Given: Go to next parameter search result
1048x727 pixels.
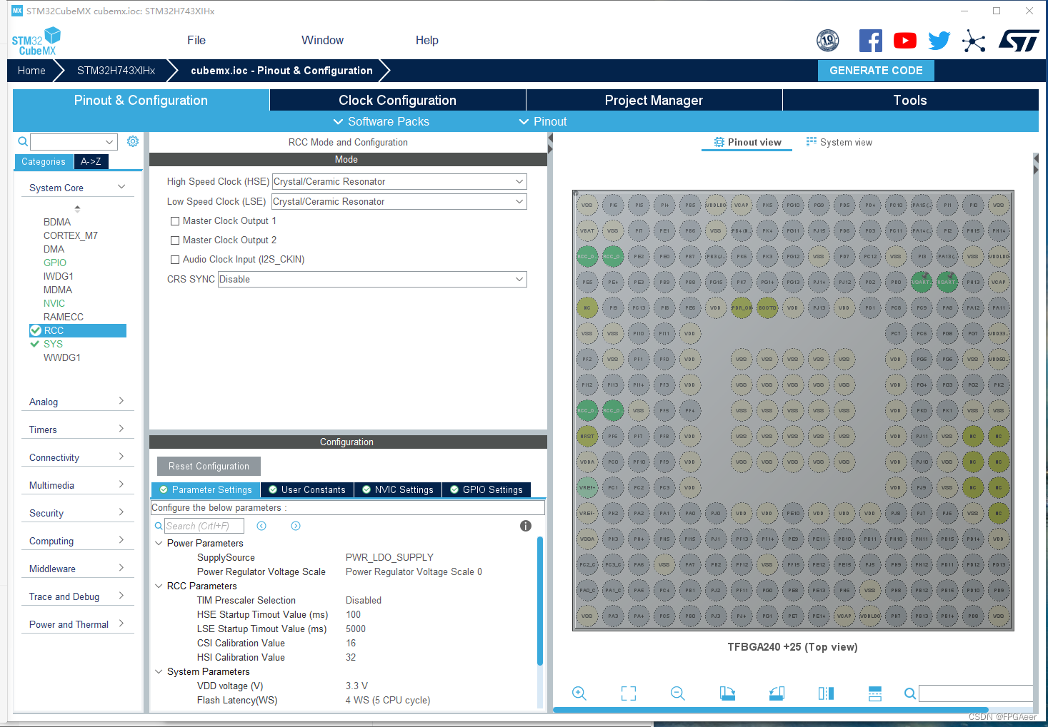Looking at the screenshot, I should click(x=296, y=526).
